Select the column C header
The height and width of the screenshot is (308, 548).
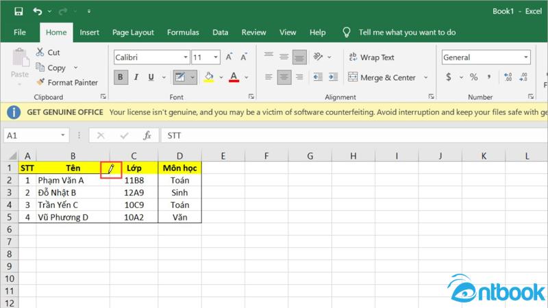pyautogui.click(x=134, y=156)
